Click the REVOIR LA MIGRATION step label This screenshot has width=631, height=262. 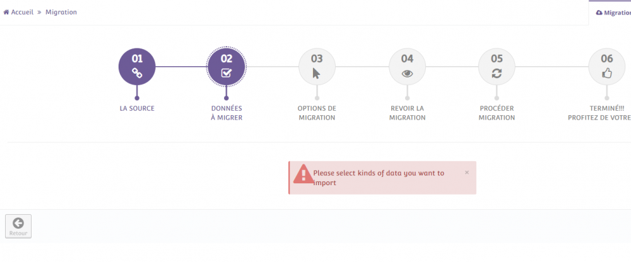[x=407, y=113]
